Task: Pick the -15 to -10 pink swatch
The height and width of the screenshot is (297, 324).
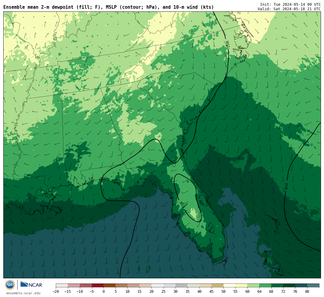Action: [74, 286]
